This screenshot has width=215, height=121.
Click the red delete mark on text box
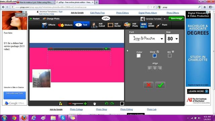coord(51,48)
